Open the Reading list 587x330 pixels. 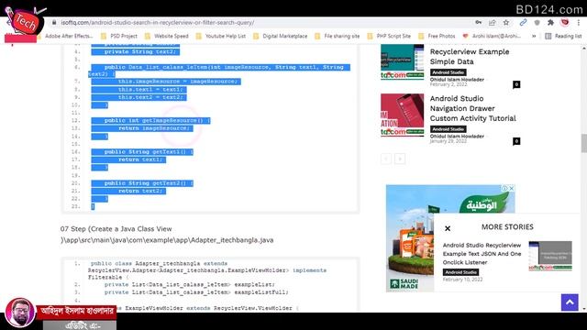point(563,36)
